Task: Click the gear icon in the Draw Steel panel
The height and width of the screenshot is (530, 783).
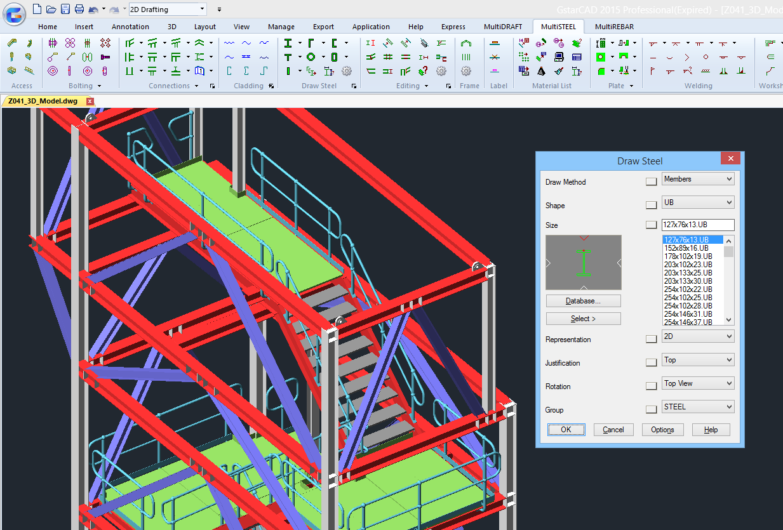Action: click(347, 71)
